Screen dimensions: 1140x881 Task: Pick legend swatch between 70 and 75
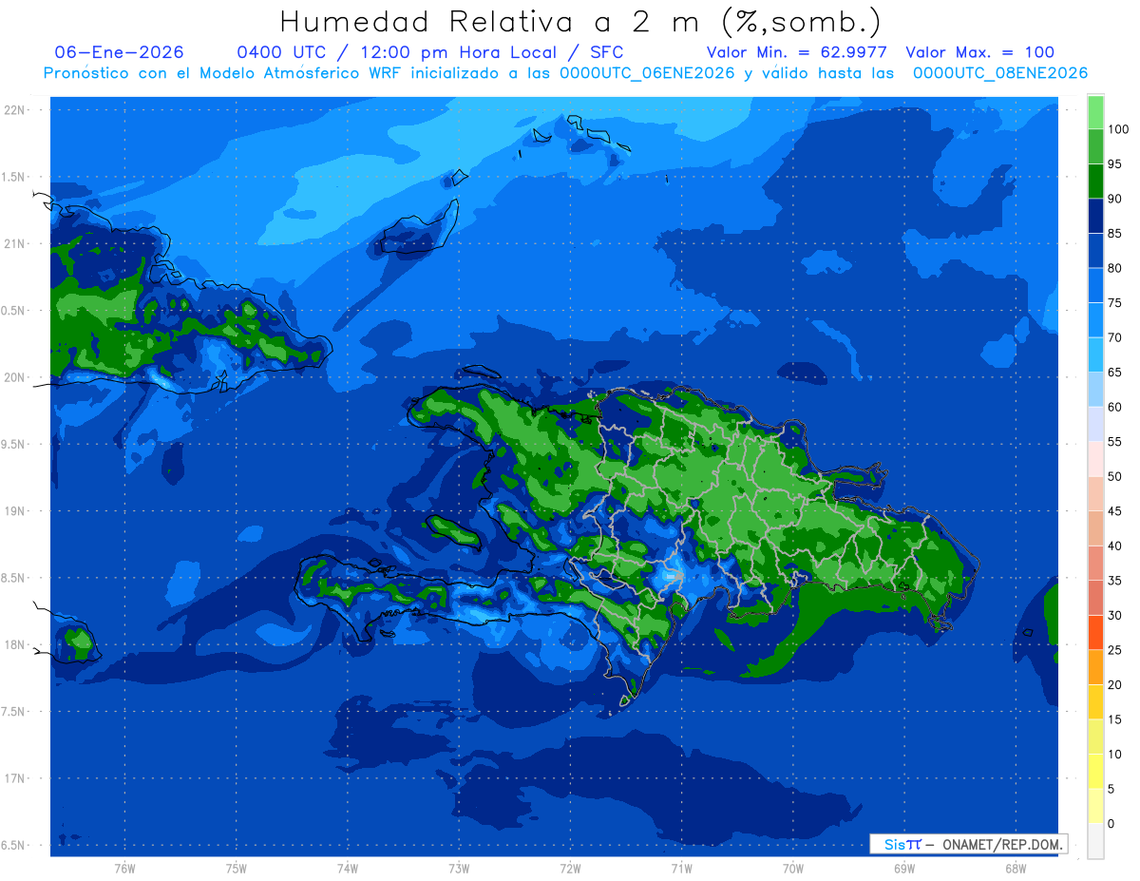click(1095, 320)
